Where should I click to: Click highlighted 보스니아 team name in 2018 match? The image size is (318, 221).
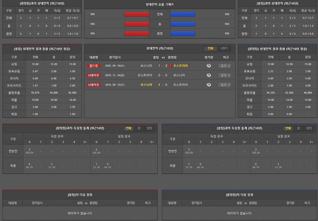[x=146, y=85]
